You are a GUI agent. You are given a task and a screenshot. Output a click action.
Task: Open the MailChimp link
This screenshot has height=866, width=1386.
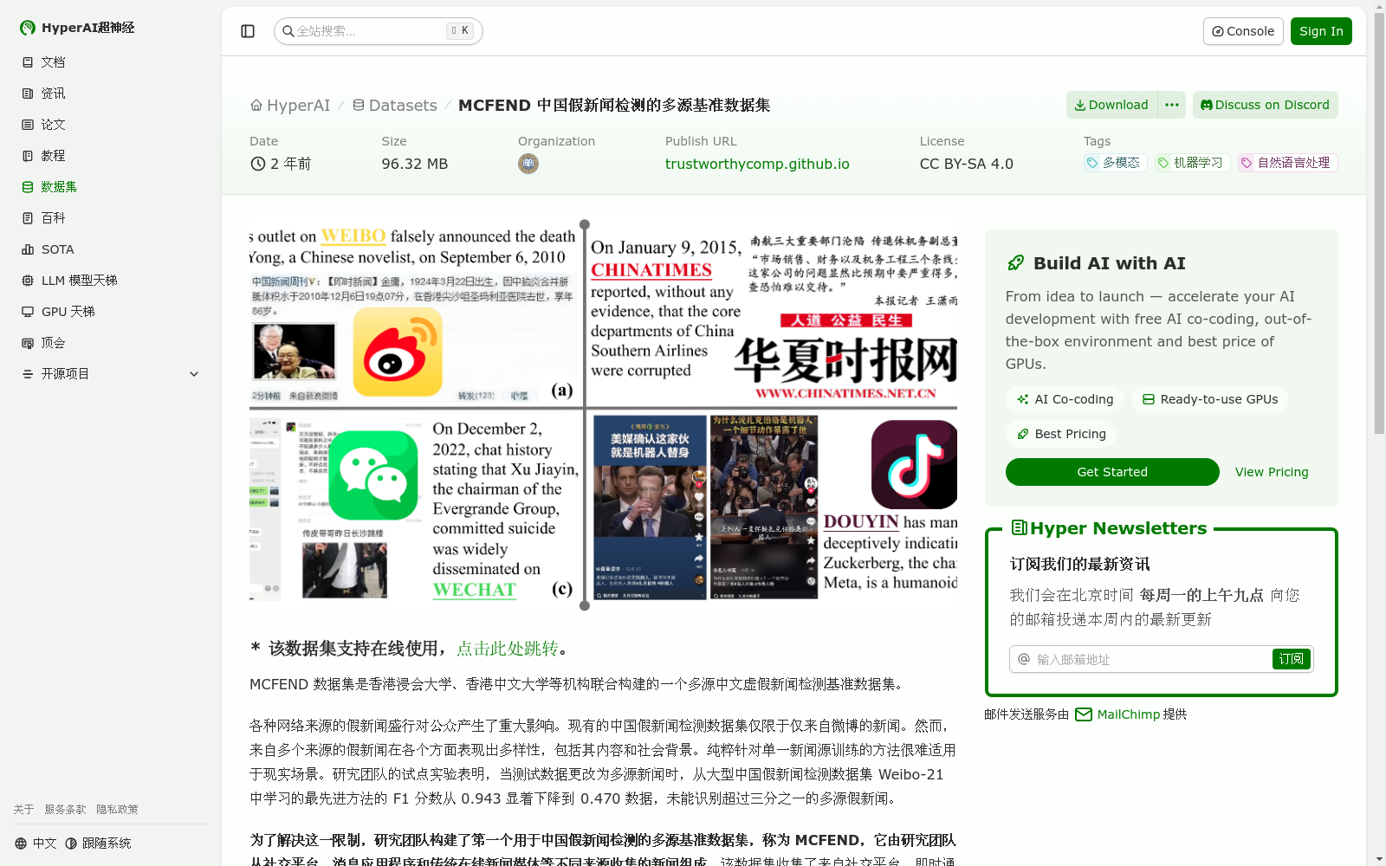pos(1128,714)
